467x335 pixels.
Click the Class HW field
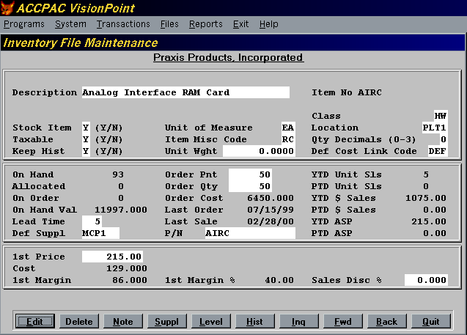coord(441,116)
